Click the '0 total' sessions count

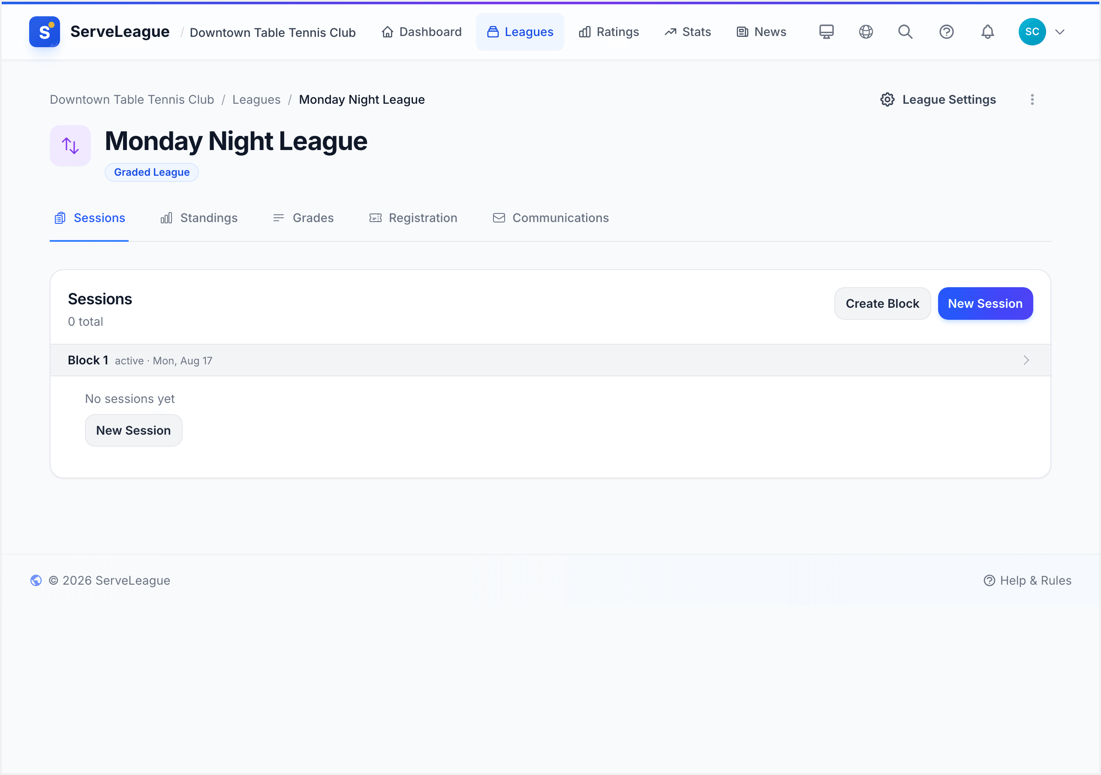(x=85, y=321)
